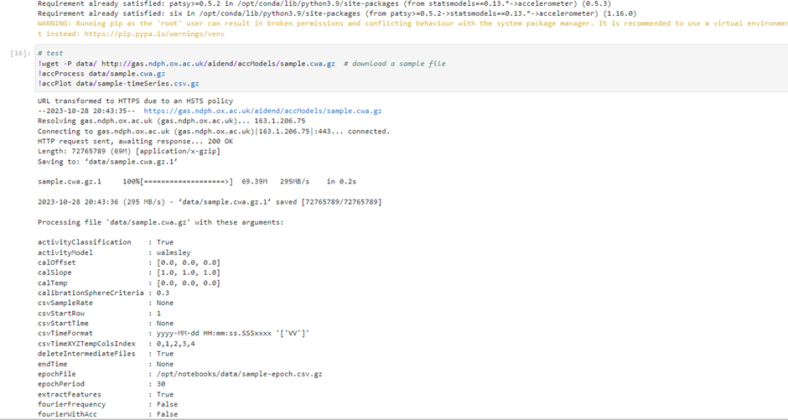Viewport: 788px width, 420px height.
Task: Click the 'calTemp : [0.0, 0.0, 0.0]' row
Action: coord(129,283)
